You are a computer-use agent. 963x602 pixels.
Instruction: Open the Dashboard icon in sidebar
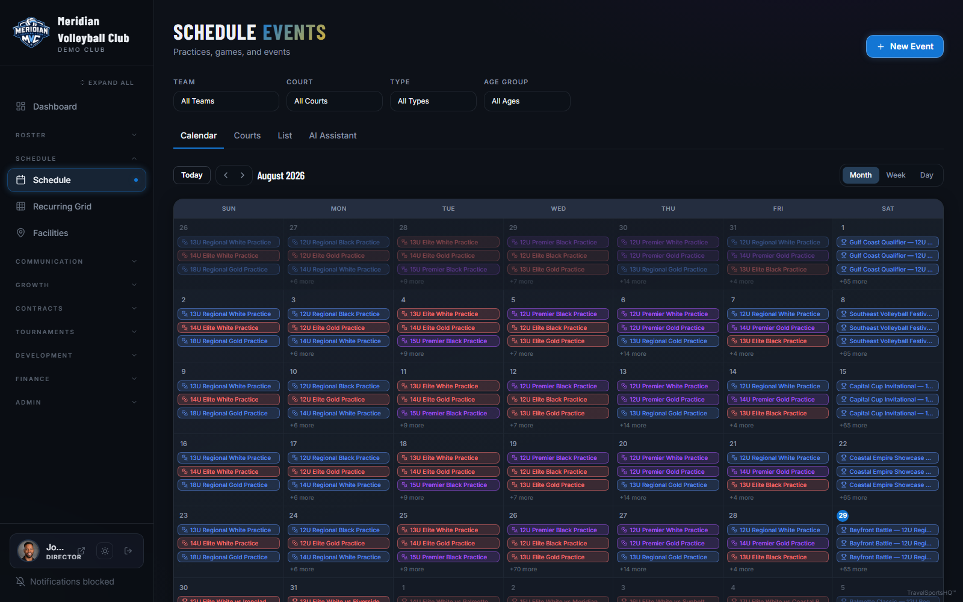click(20, 107)
